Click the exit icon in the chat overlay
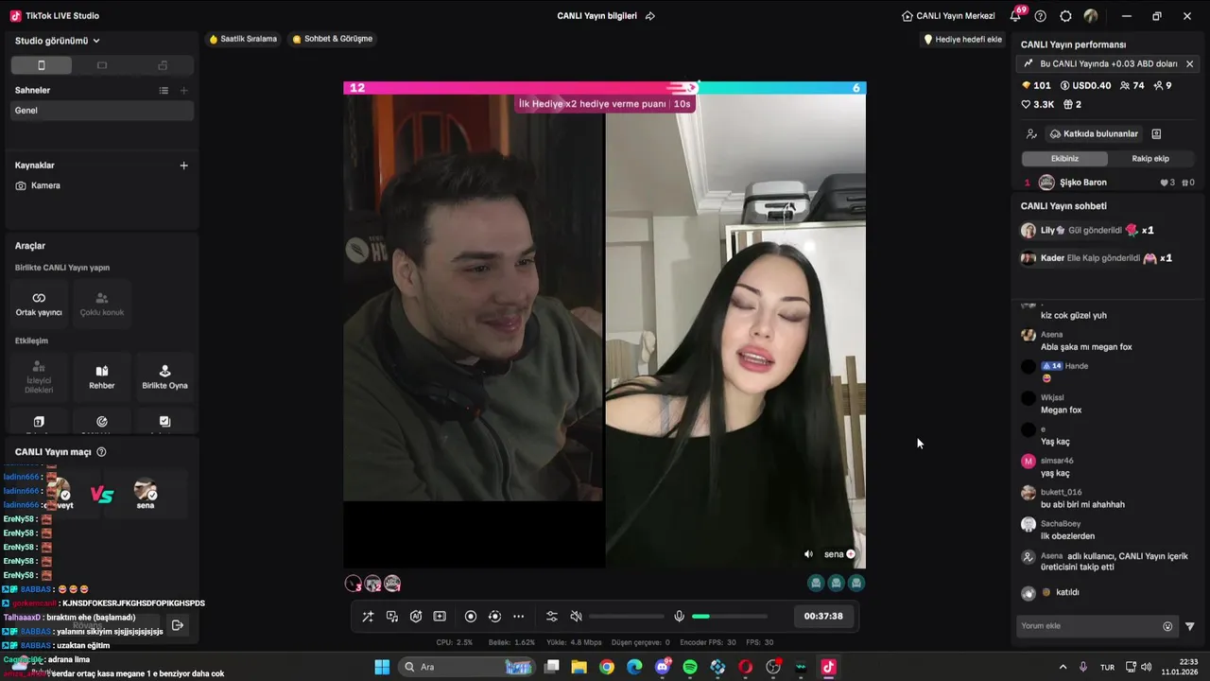The height and width of the screenshot is (681, 1210). tap(177, 625)
